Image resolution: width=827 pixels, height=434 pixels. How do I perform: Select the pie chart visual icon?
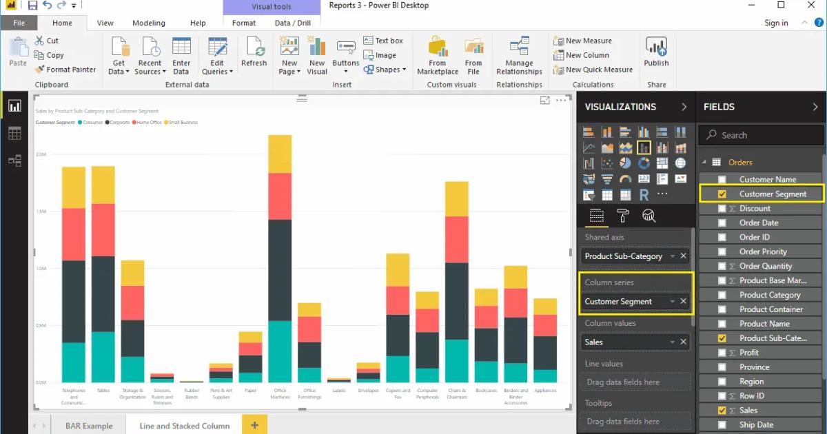[624, 163]
